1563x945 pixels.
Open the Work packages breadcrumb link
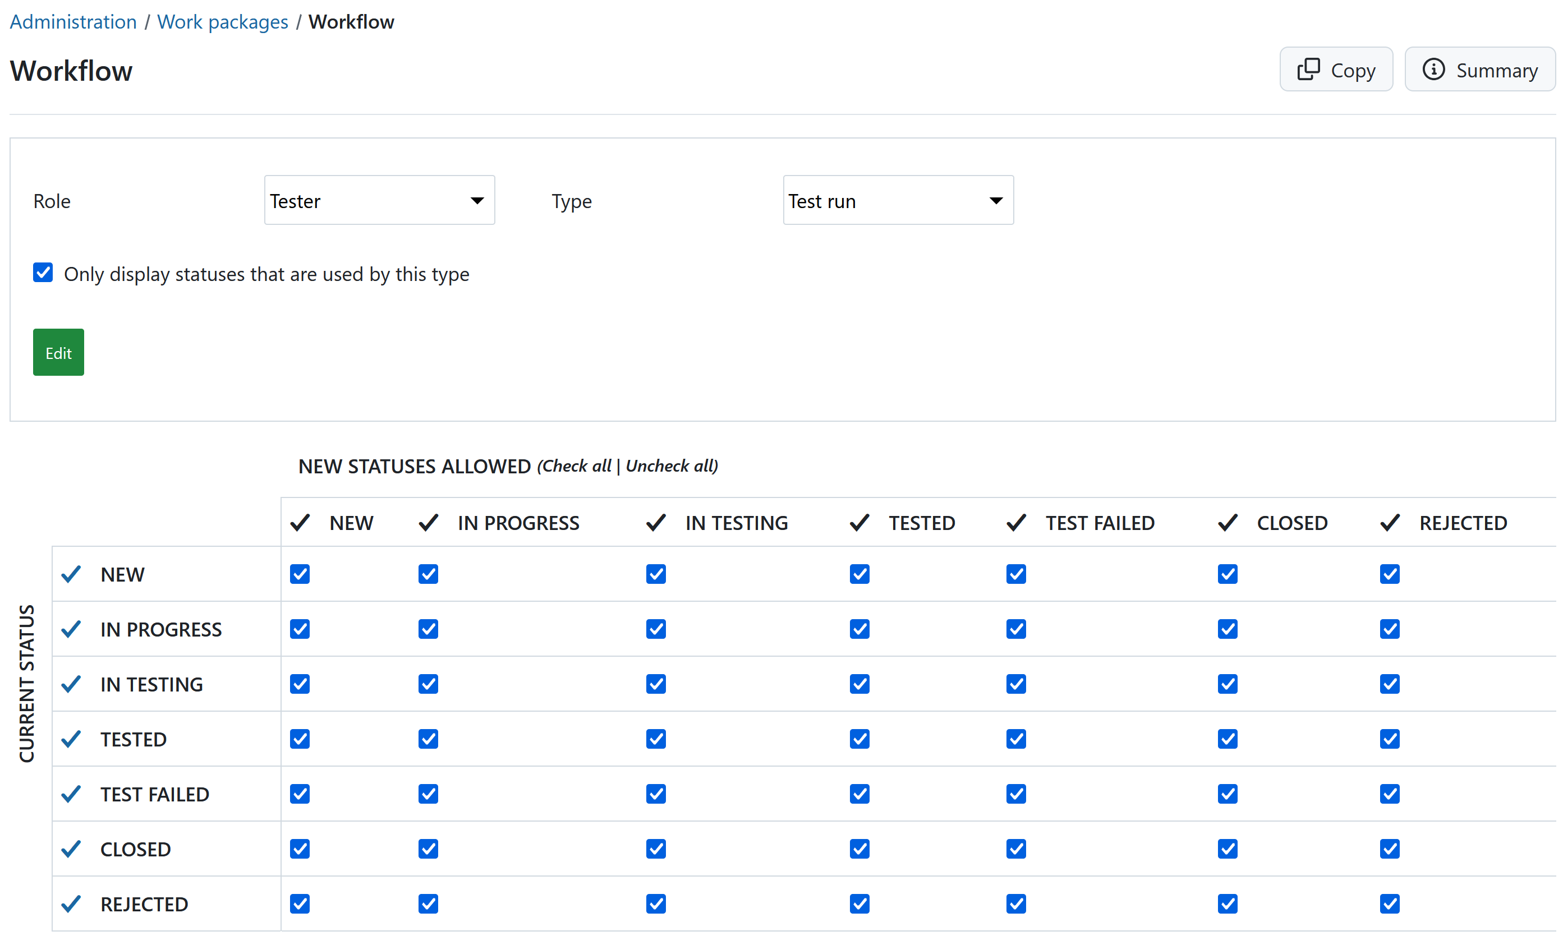pos(223,21)
